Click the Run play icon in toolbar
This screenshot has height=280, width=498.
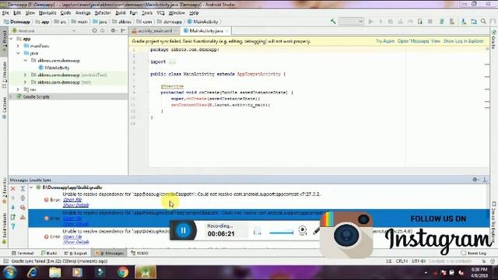click(370, 22)
